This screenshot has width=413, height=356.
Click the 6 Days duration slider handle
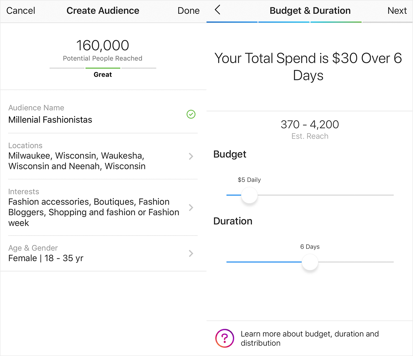click(x=310, y=262)
